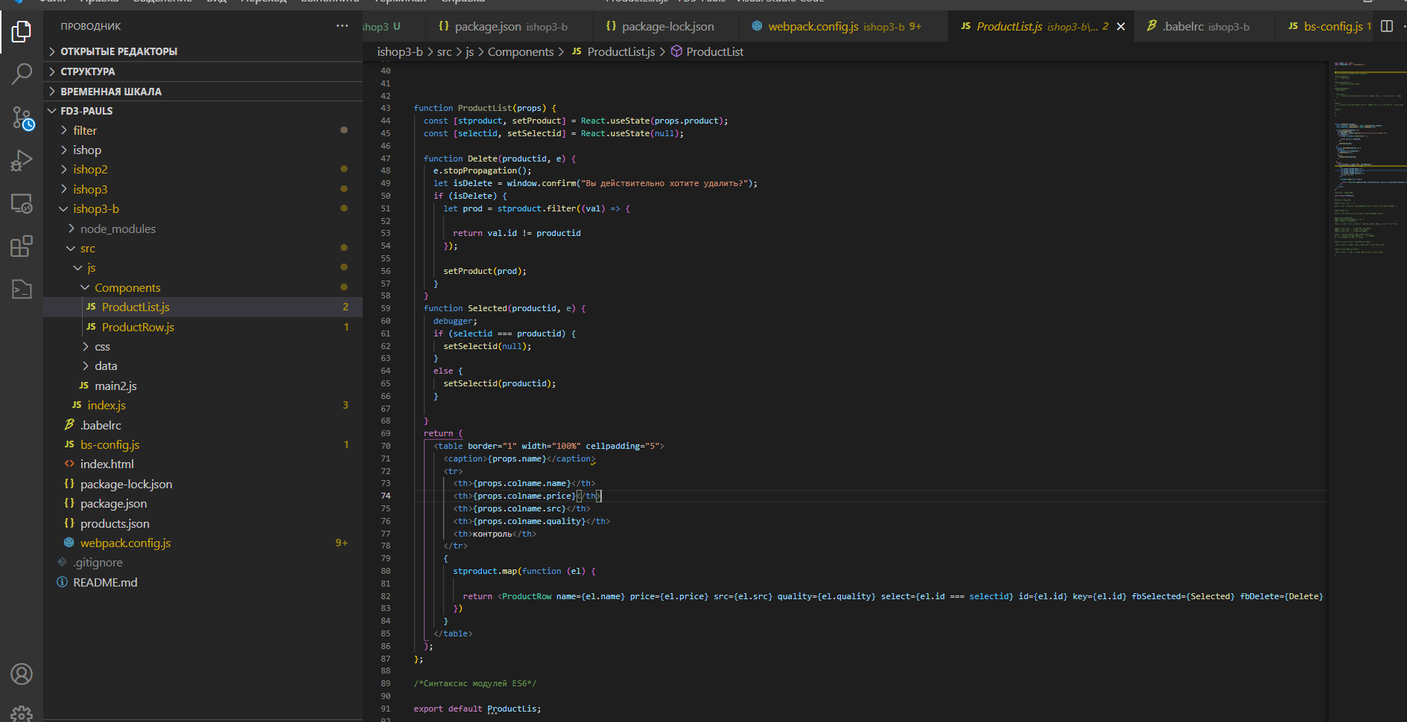Open the Search view icon

(22, 74)
